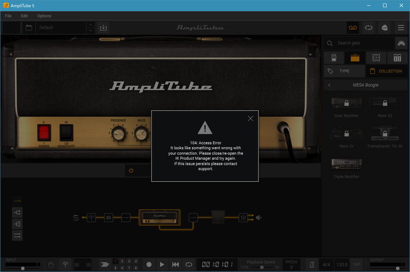The height and width of the screenshot is (272, 410).
Task: Open the Options menu
Action: click(x=44, y=16)
